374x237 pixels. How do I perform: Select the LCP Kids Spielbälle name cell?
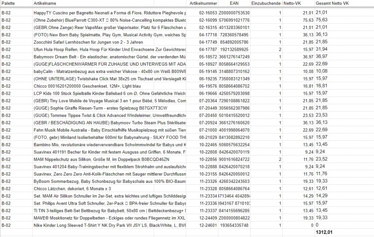[x=110, y=94]
